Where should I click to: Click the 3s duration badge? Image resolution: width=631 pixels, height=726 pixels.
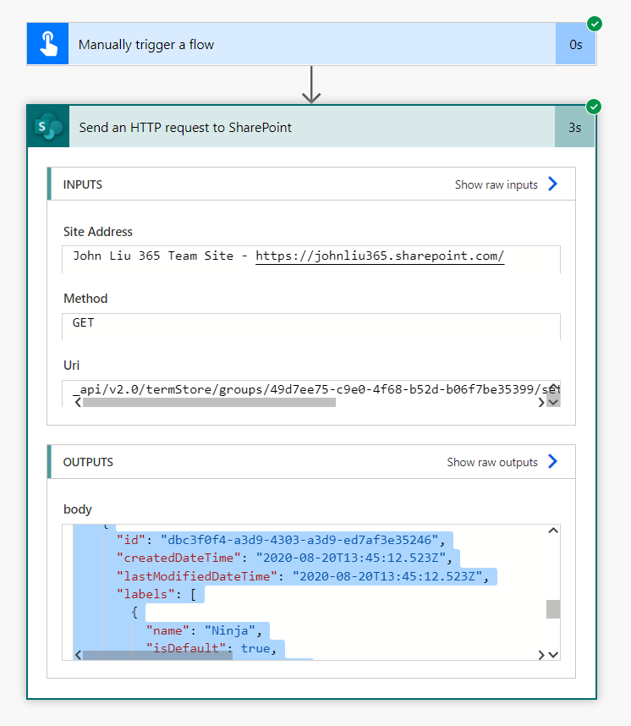pyautogui.click(x=574, y=127)
